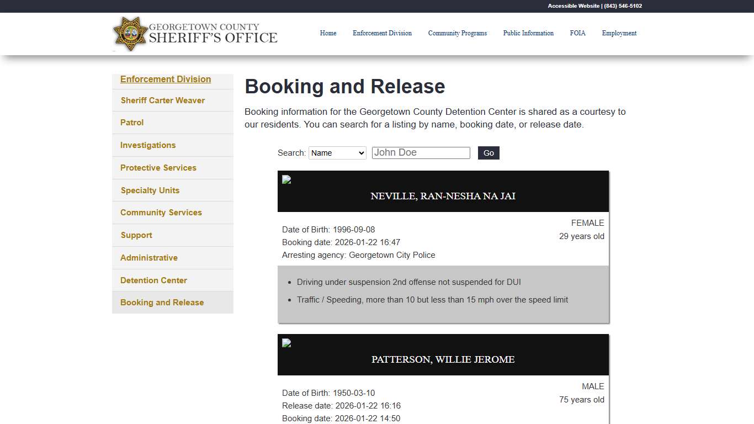754x424 pixels.
Task: Click the broken image icon above PATTERSON's record
Action: point(286,343)
